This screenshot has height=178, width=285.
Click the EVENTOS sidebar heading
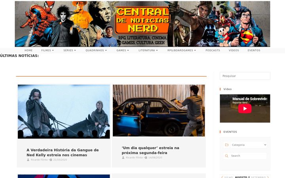click(230, 132)
